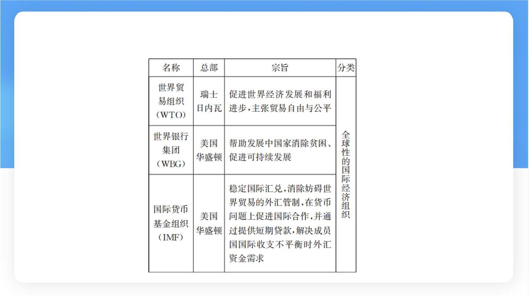Select the cell '瑞士日内瓦'

[209, 101]
